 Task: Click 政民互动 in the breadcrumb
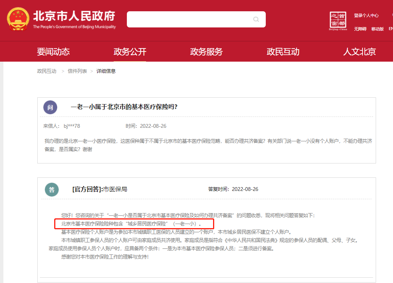tap(47, 71)
